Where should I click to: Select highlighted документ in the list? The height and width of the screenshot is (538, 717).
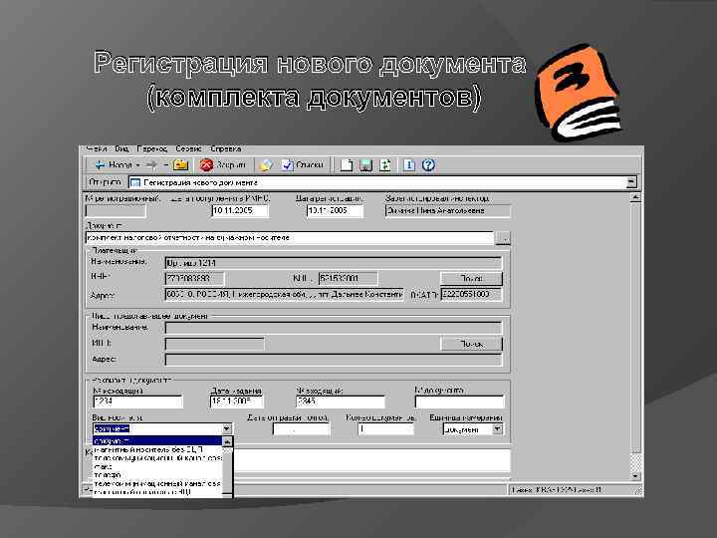157,441
